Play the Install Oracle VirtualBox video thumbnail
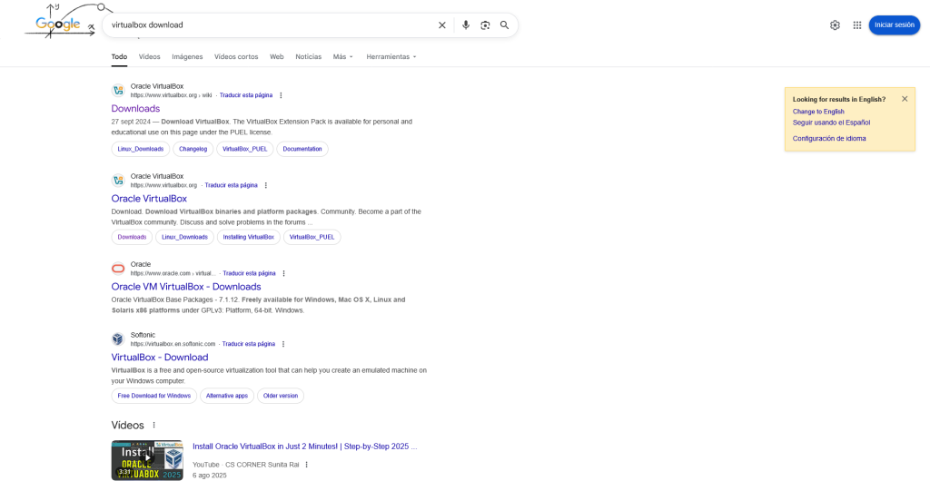This screenshot has height=481, width=930. tap(147, 460)
